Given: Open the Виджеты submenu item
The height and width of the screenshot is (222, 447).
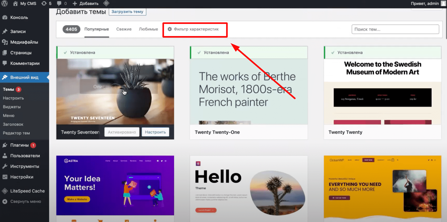Looking at the screenshot, I should coord(12,107).
